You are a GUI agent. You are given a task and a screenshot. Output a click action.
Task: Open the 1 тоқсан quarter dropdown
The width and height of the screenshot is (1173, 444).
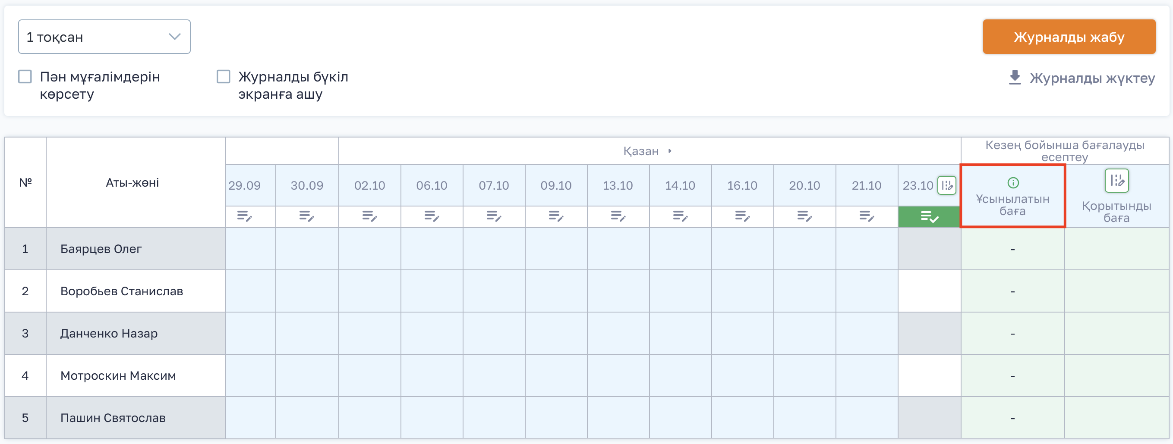coord(104,37)
